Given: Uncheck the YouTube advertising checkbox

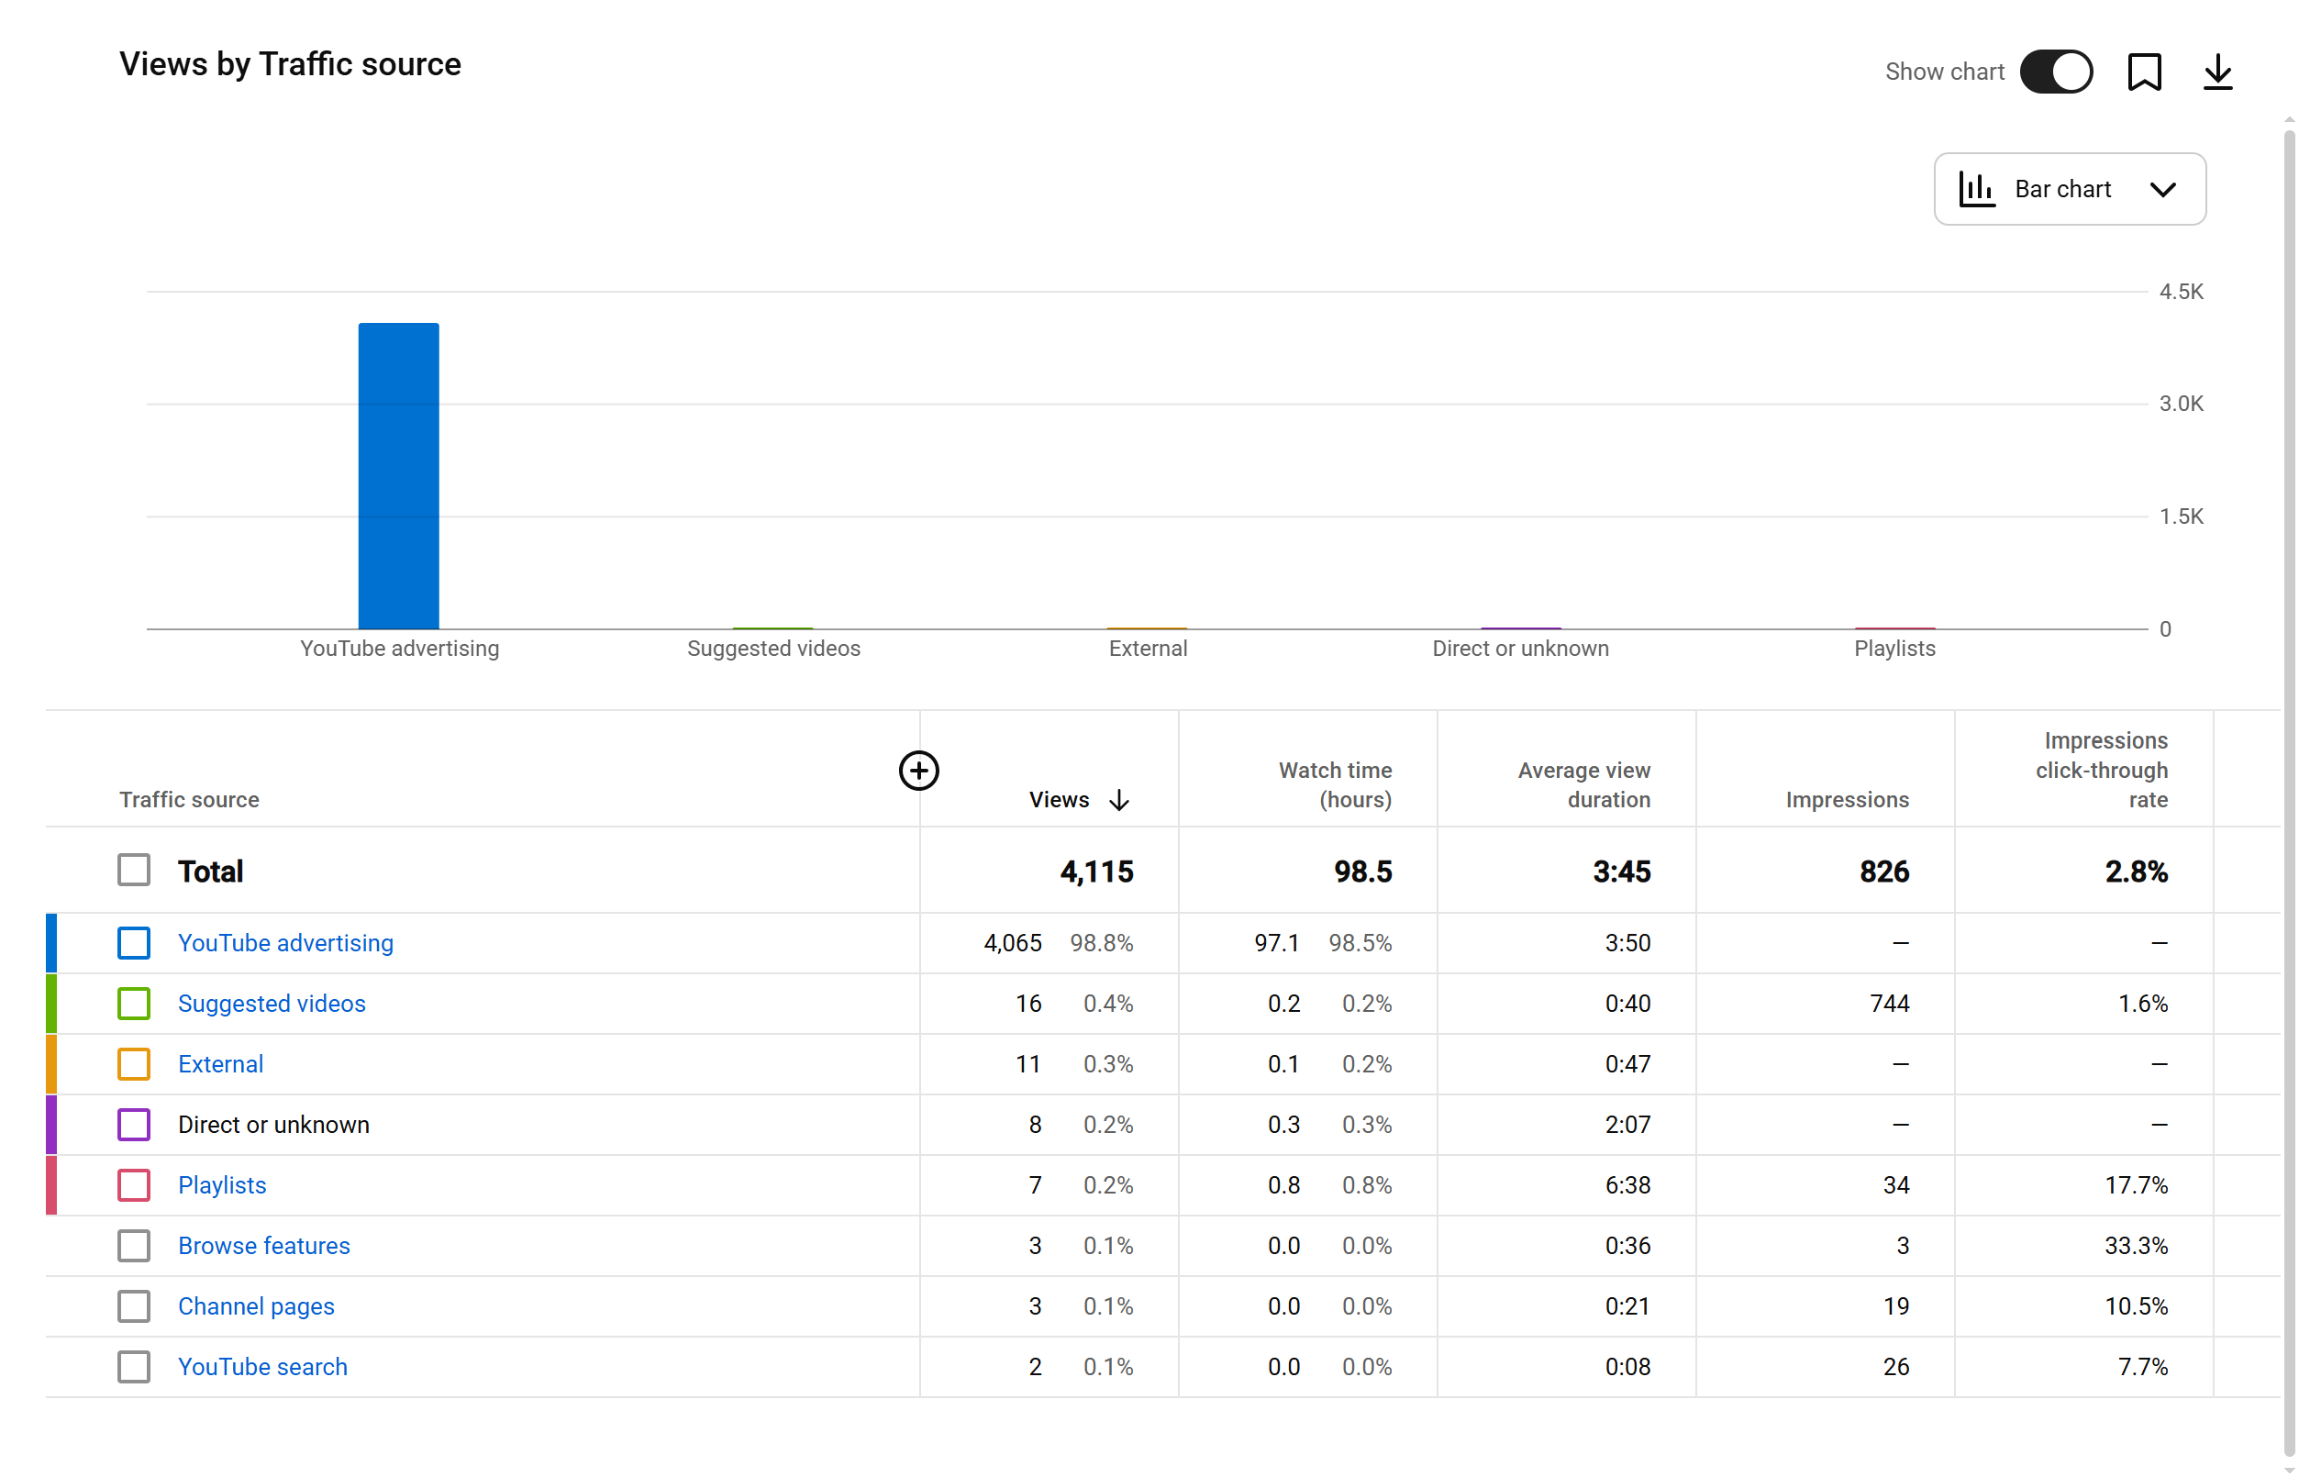Looking at the screenshot, I should point(134,943).
